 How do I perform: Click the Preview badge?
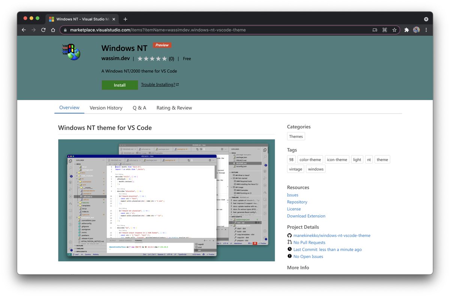tap(162, 45)
